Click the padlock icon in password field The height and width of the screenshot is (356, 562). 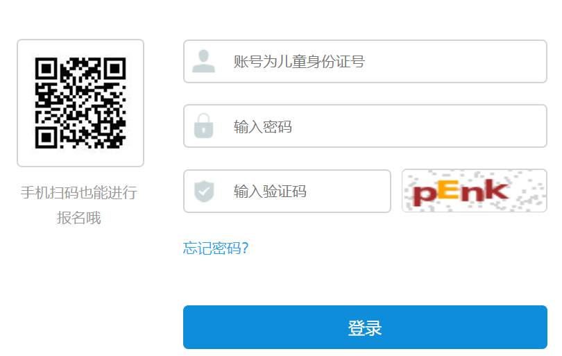[x=203, y=126]
